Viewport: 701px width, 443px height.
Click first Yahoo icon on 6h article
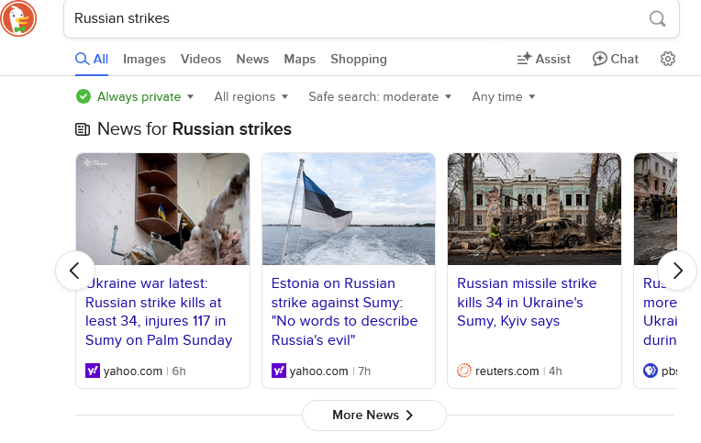(93, 371)
